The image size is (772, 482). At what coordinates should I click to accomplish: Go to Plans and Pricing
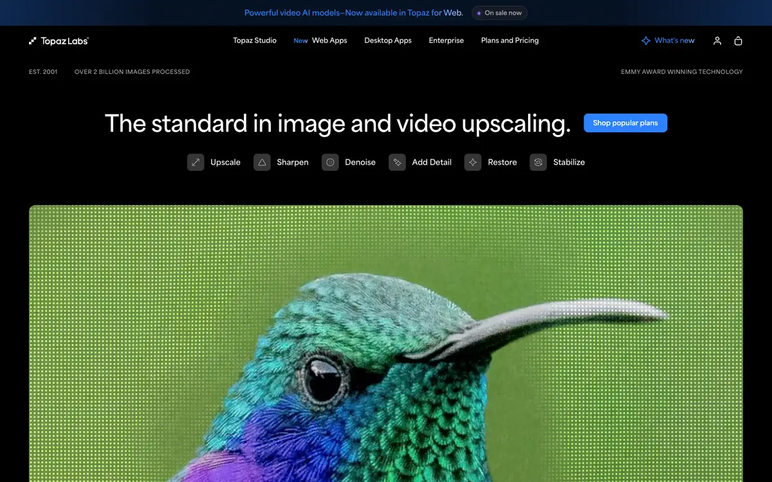[x=510, y=40]
